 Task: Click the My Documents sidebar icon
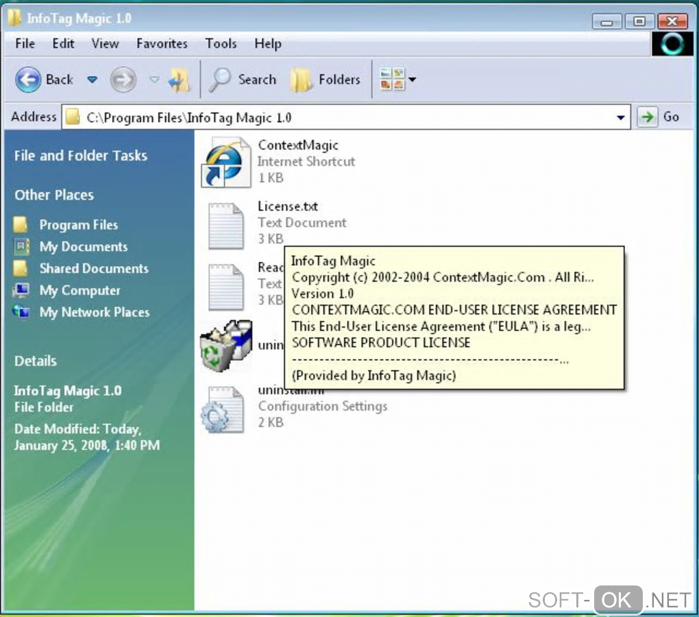(x=21, y=247)
